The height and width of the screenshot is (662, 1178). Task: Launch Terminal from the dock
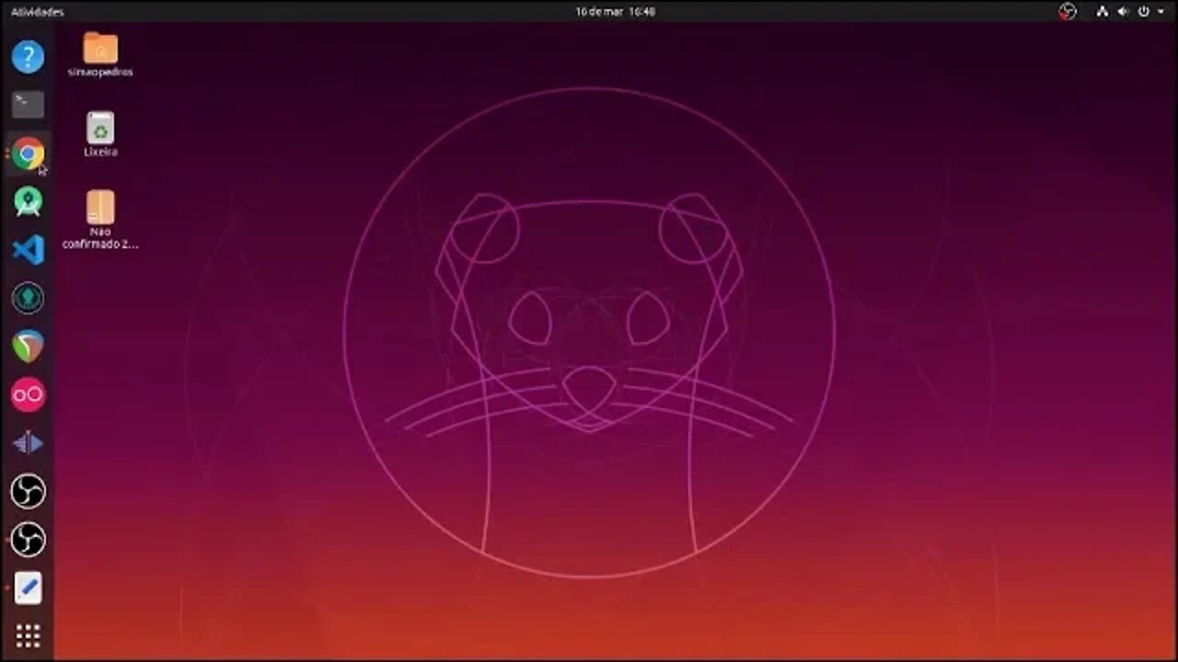[x=28, y=105]
